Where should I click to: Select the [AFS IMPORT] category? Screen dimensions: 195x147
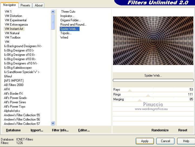(x=14, y=81)
